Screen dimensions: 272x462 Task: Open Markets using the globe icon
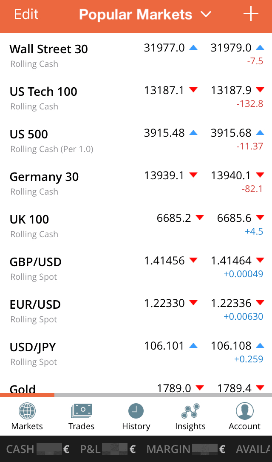(27, 411)
